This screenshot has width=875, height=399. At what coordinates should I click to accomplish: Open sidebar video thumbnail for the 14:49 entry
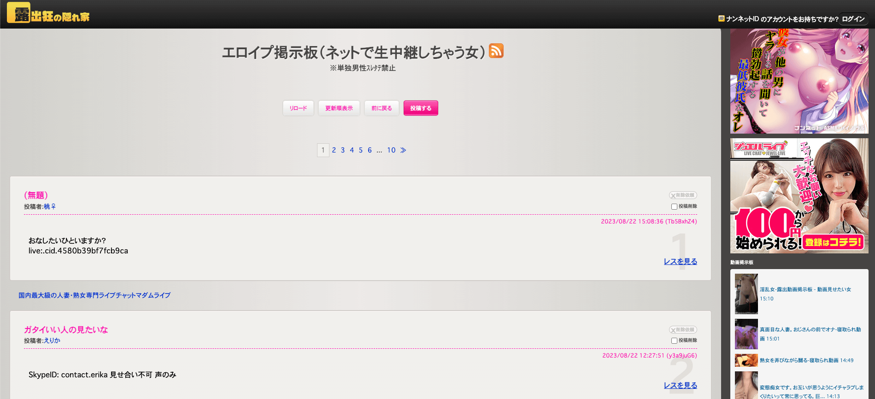[746, 360]
